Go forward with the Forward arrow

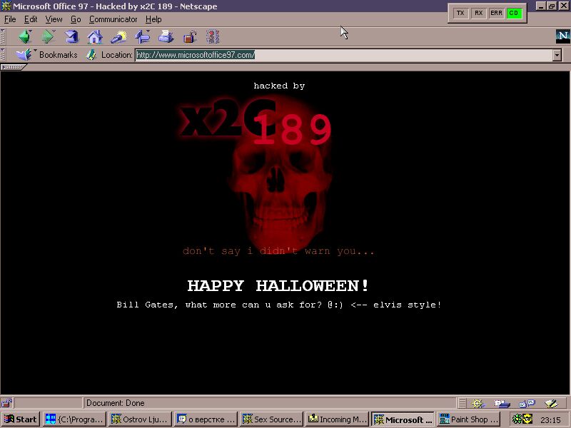[x=48, y=37]
